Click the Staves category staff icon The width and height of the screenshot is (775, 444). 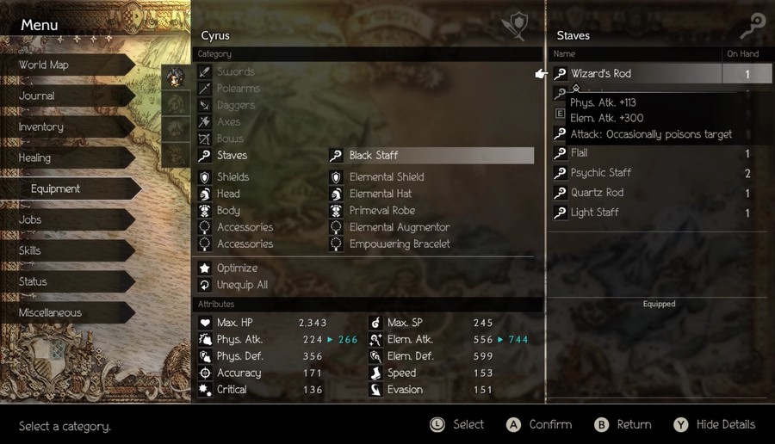click(x=205, y=155)
